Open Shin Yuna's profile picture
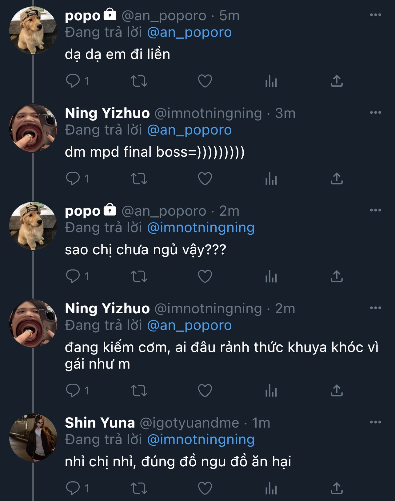395x501 pixels. (x=33, y=438)
